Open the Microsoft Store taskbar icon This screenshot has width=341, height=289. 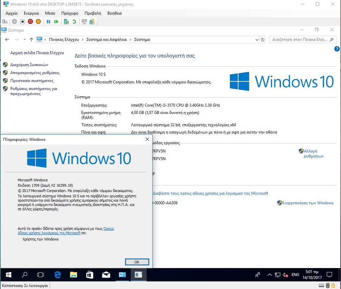pyautogui.click(x=90, y=275)
